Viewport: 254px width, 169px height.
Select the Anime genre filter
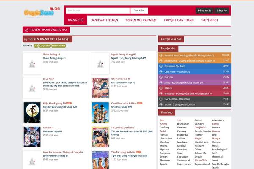(163, 124)
